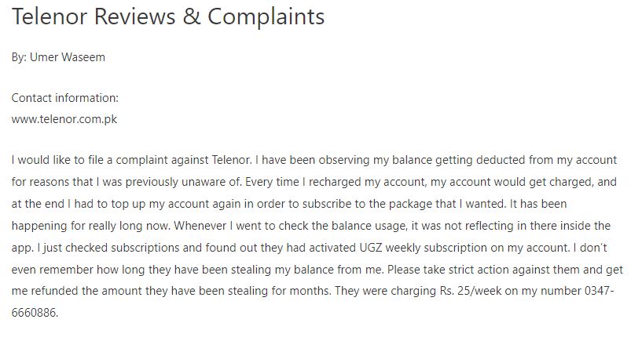642x341 pixels.
Task: Click the Telenor Reviews & Complaints heading
Action: tap(168, 17)
